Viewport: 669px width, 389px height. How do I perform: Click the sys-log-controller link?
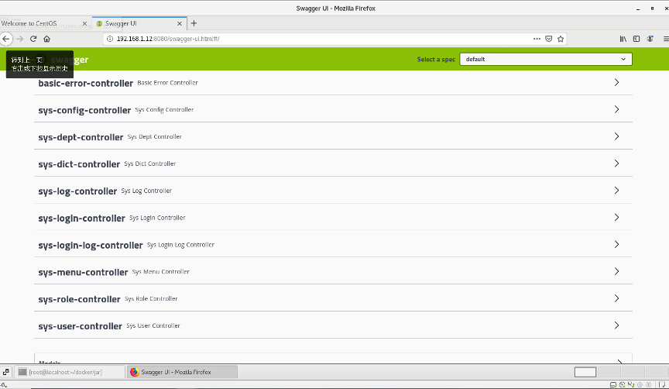point(77,191)
